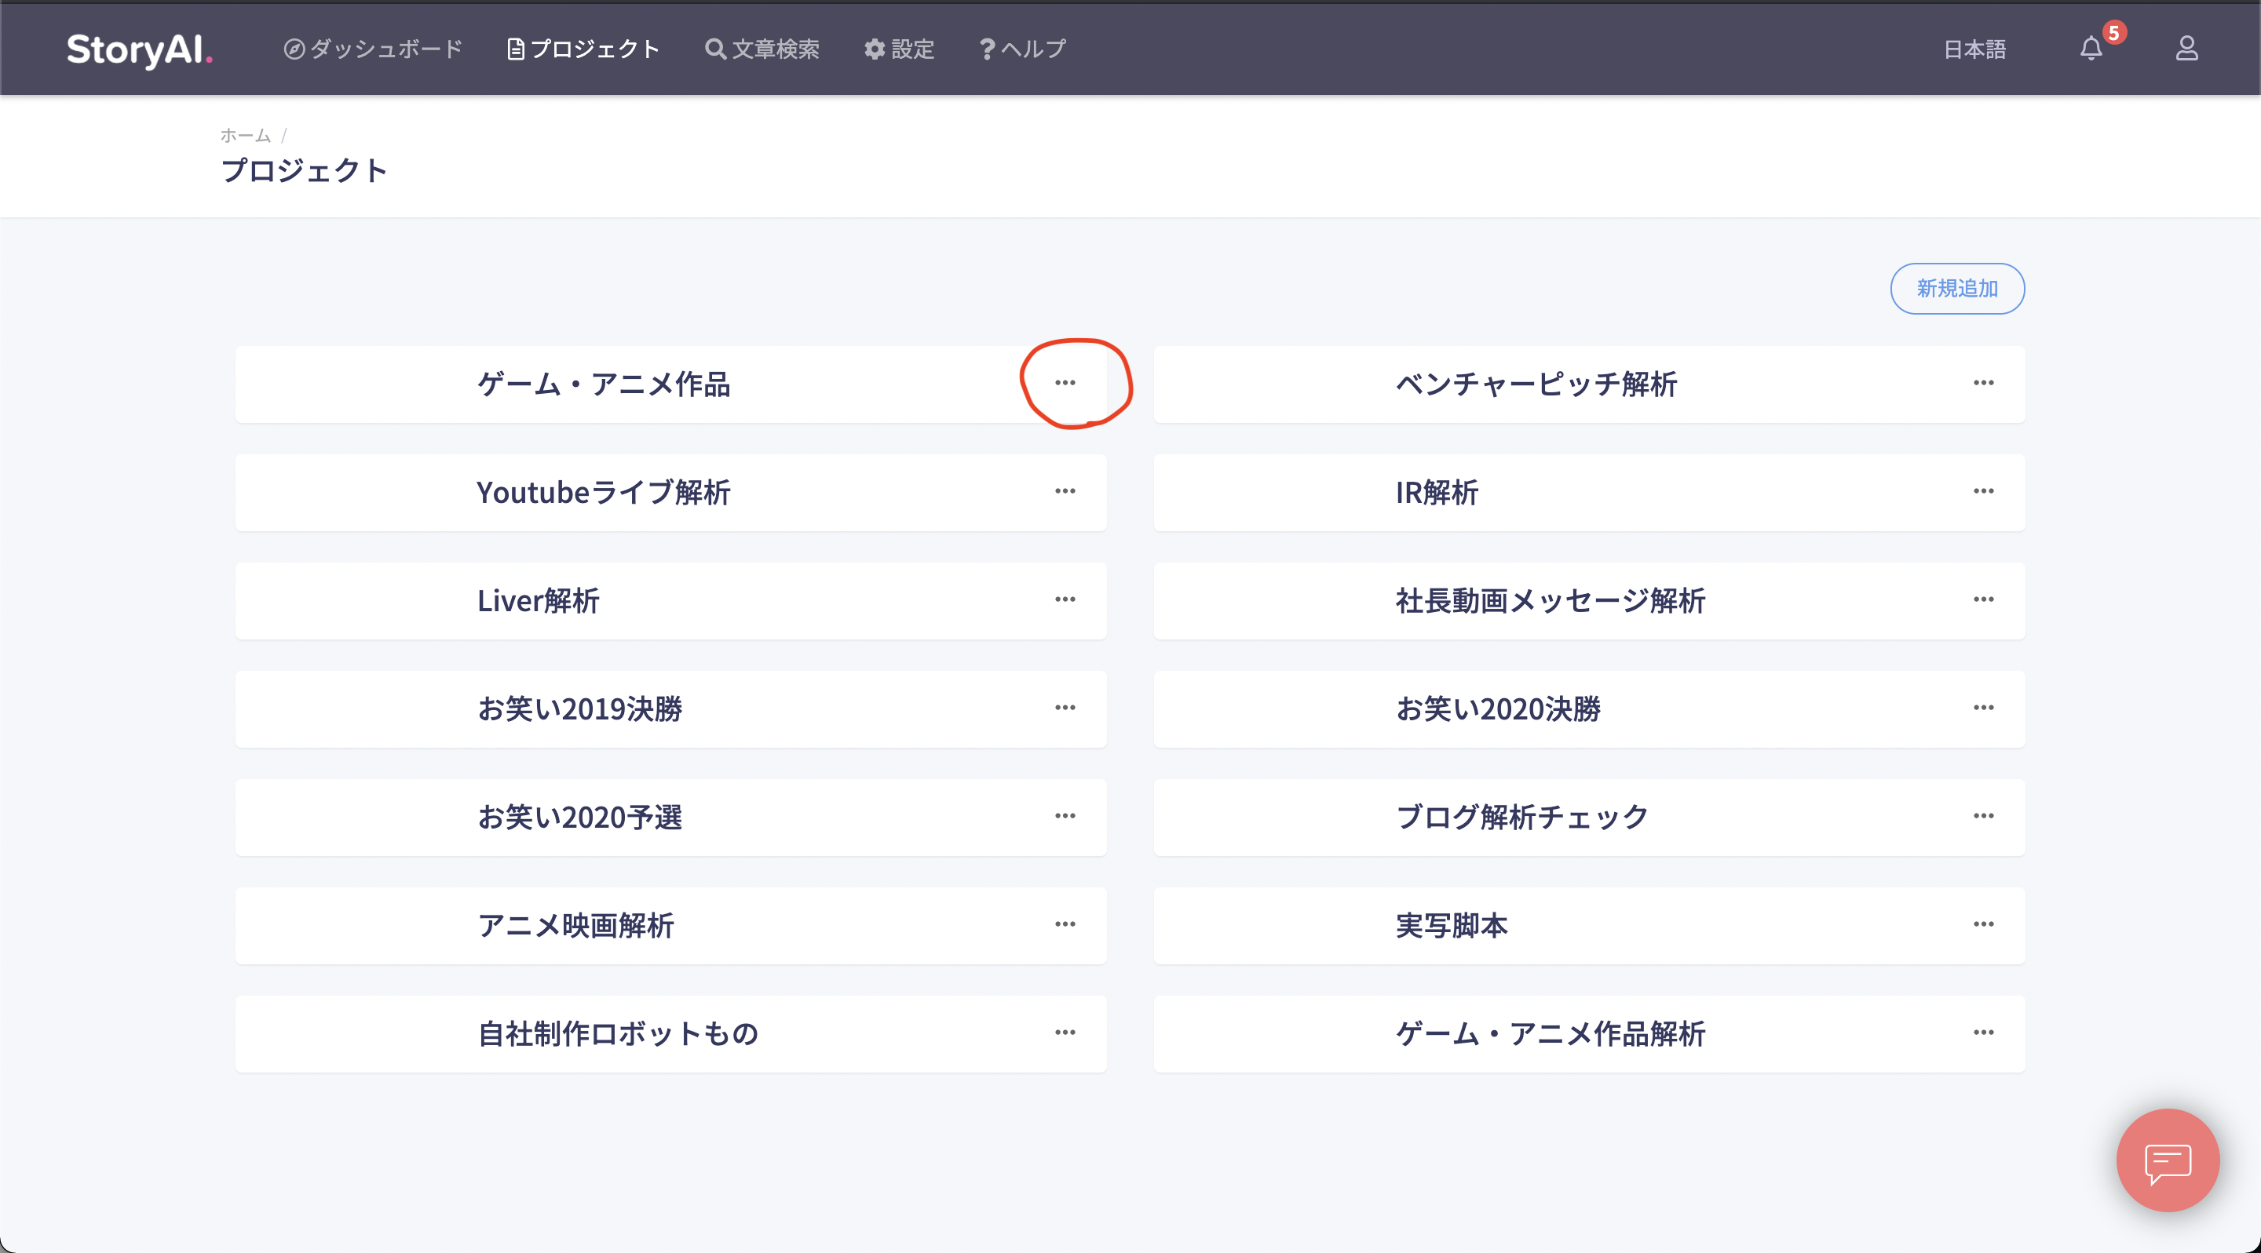Open options menu for アニメ映画解析

pos(1065,924)
